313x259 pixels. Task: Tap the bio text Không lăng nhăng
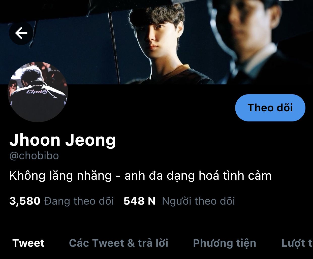tap(60, 176)
